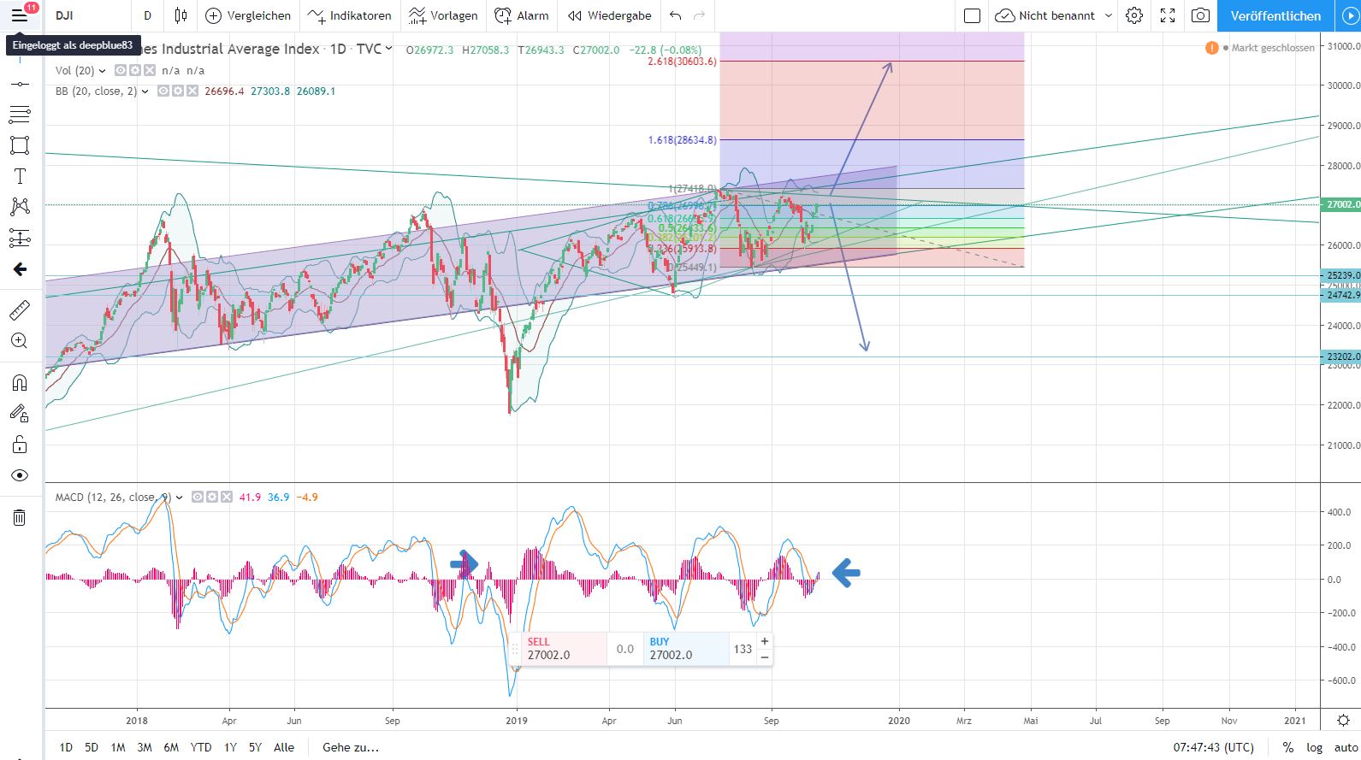Click the orange market warning icon
The height and width of the screenshot is (760, 1361).
coord(1211,48)
